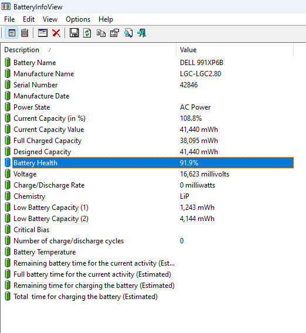Open the Properties toolbar icon
This screenshot has height=333, width=306.
click(x=114, y=33)
